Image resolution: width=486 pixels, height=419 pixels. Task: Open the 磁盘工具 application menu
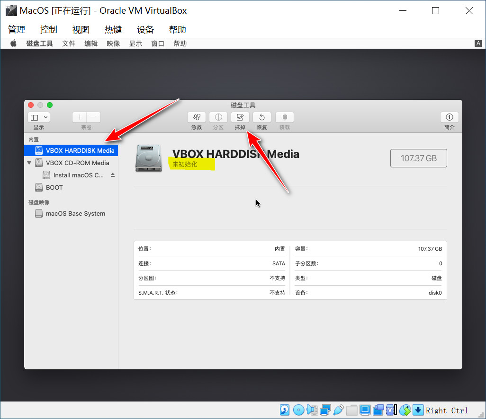coord(39,44)
